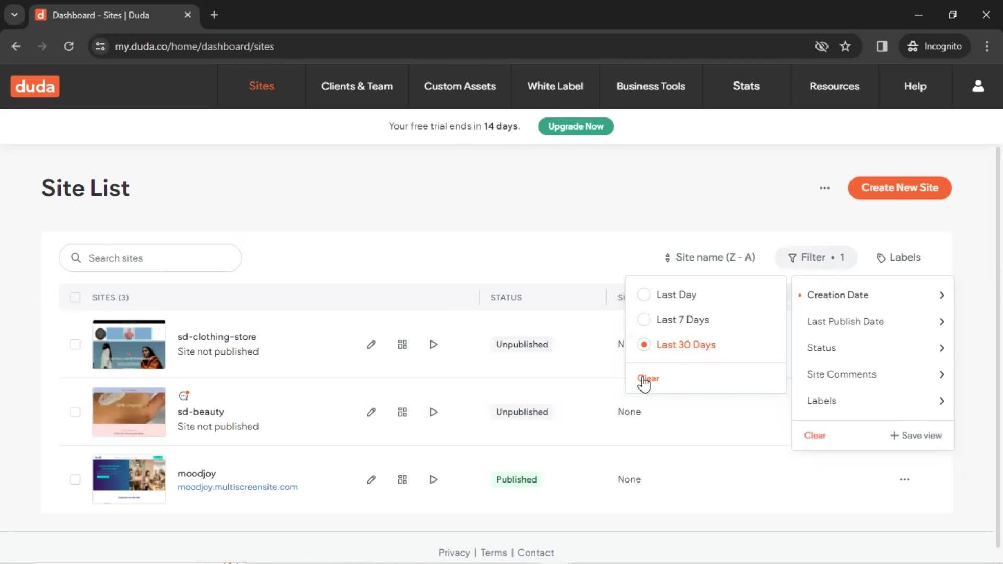Reload the page with the browser refresh icon

point(68,46)
